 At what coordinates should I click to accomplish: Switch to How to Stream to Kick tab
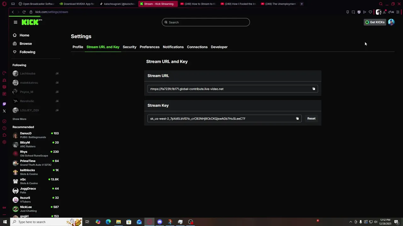(x=198, y=4)
